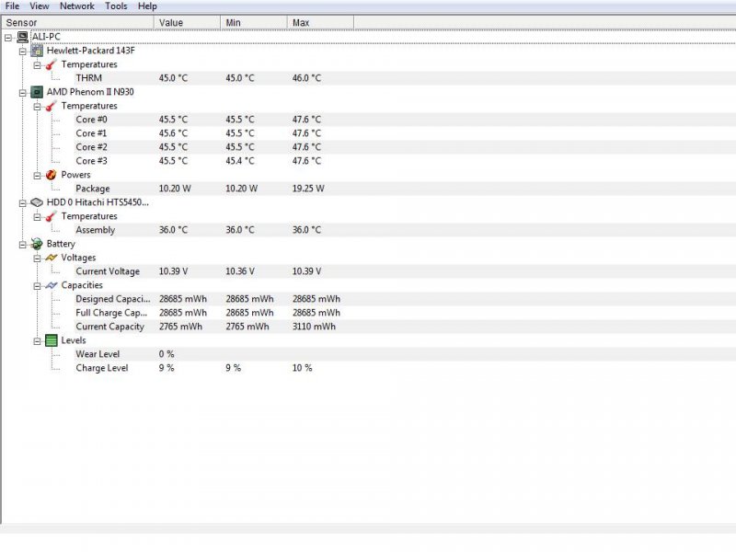
Task: Select the Wear Level row
Action: coord(405,354)
